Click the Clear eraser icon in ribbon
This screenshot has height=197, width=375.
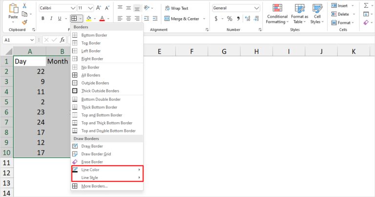tap(366, 22)
